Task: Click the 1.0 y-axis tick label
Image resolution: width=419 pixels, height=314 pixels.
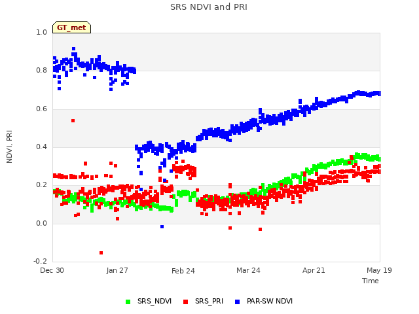Action: 41,32
